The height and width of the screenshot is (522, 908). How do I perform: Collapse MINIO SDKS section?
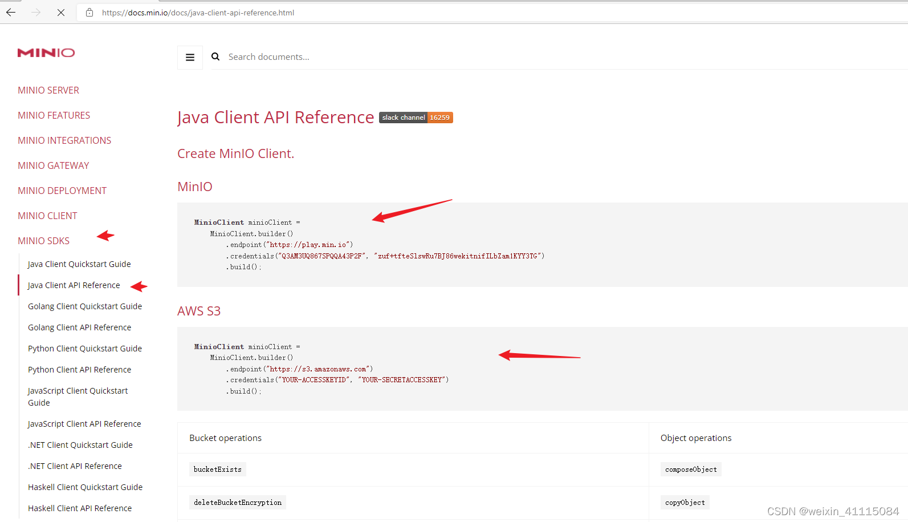[43, 241]
